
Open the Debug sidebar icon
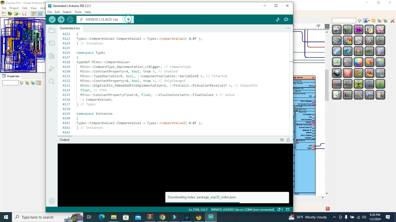pyautogui.click(x=52, y=69)
